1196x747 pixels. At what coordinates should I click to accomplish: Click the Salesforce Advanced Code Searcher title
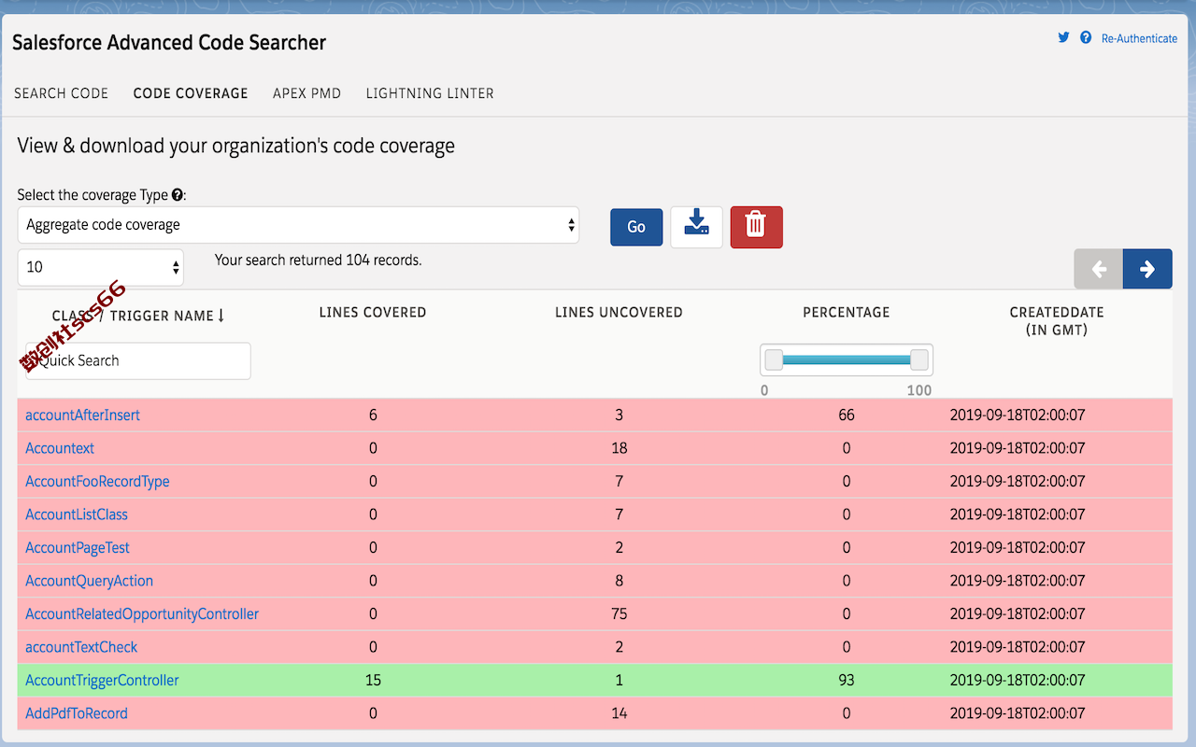coord(169,43)
